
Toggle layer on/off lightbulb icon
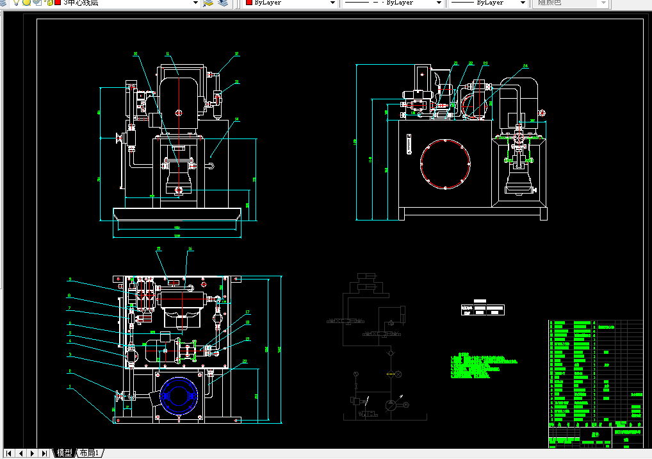tap(16, 3)
